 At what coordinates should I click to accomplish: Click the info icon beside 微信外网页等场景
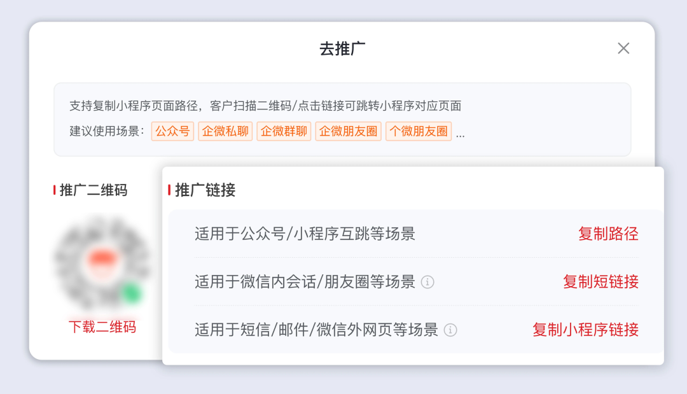(x=450, y=330)
